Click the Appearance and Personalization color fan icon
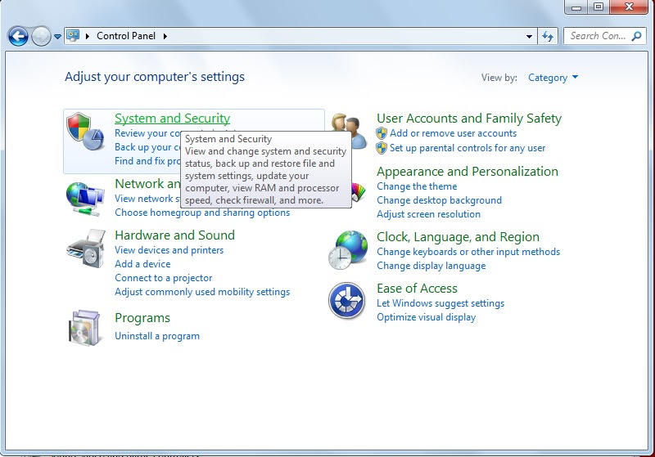Viewport: 655px width, 457px height. click(359, 192)
